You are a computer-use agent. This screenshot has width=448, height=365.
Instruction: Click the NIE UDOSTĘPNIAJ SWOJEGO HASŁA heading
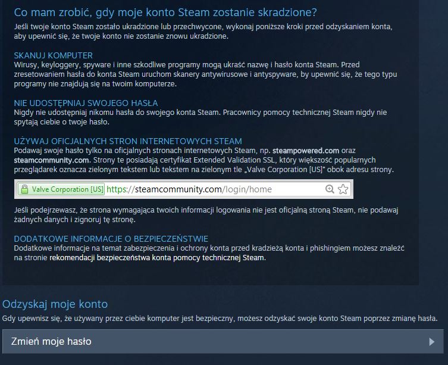click(86, 103)
